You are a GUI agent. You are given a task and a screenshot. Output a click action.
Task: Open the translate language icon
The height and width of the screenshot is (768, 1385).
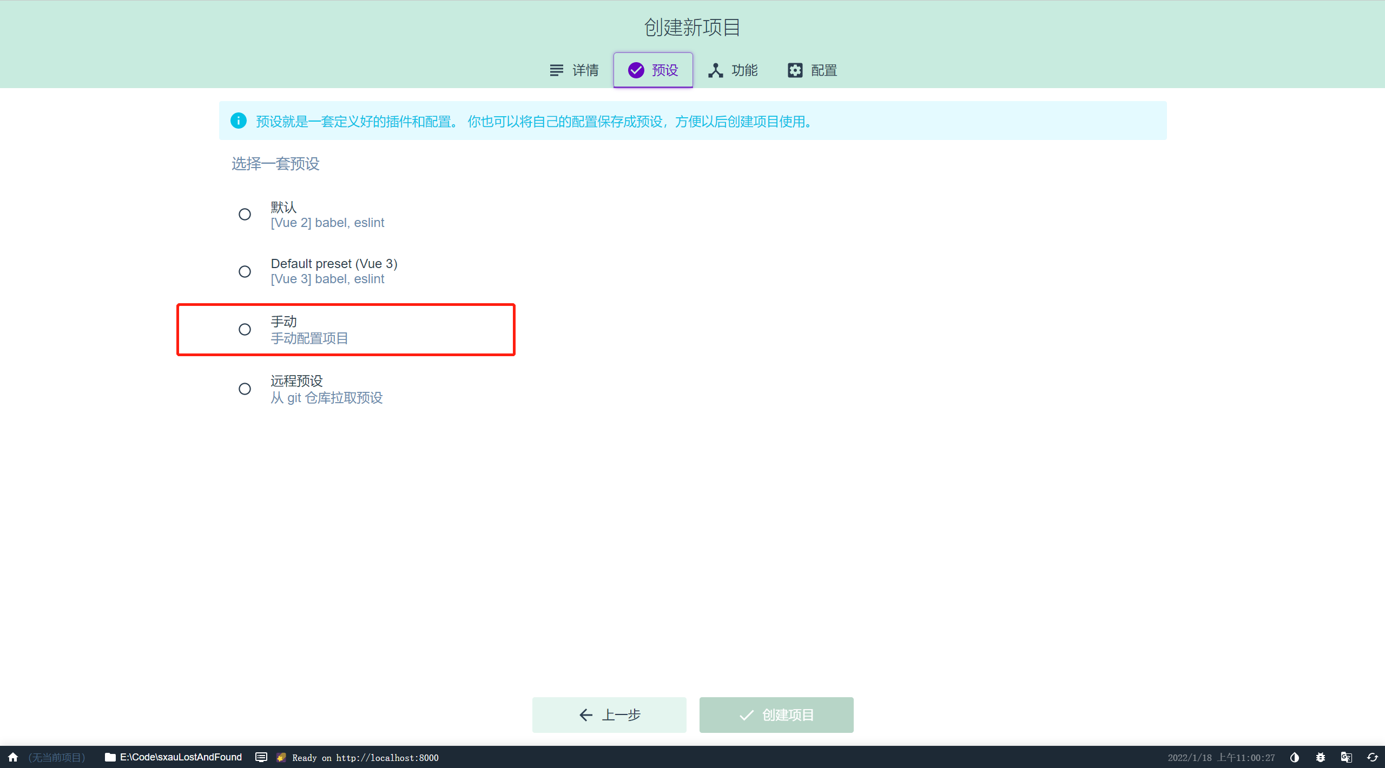click(x=1347, y=757)
